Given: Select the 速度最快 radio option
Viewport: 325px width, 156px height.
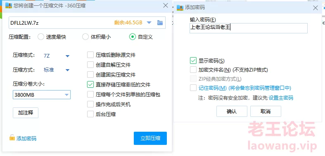Looking at the screenshot, I should (41, 37).
